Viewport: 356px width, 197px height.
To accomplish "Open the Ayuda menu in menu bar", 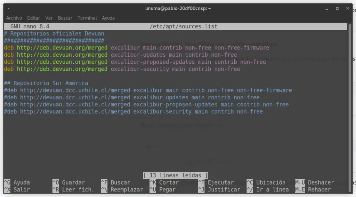I will (x=108, y=18).
